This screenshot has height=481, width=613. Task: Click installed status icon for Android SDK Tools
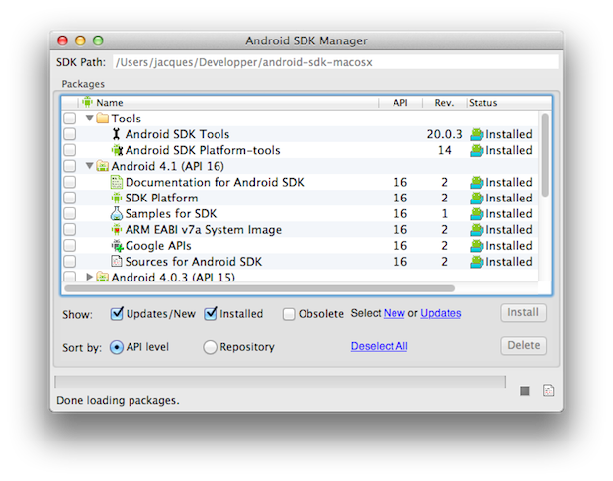tap(477, 134)
